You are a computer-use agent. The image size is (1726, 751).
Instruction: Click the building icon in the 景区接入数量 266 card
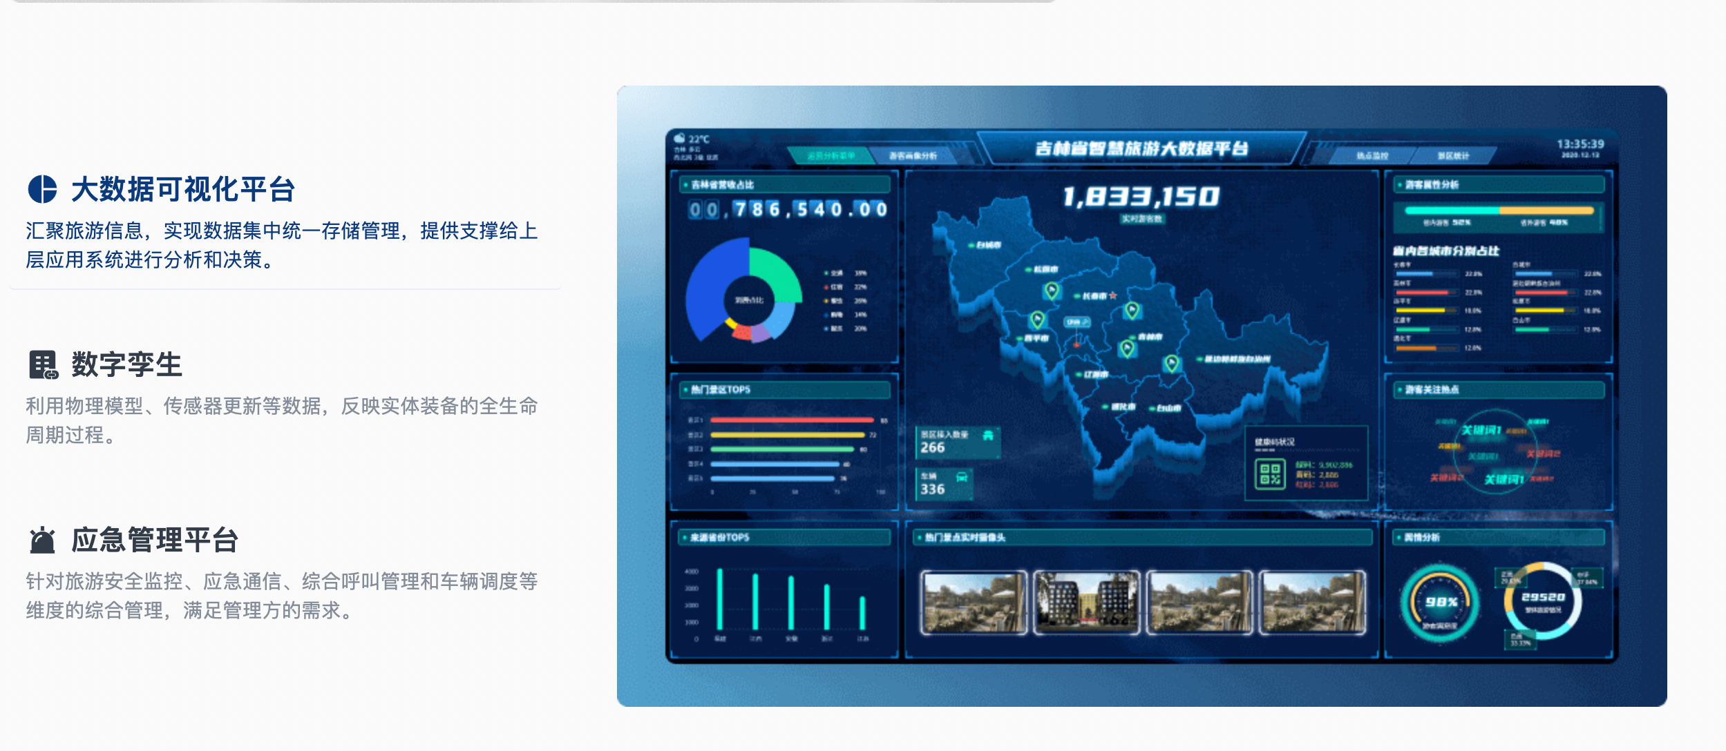[988, 435]
